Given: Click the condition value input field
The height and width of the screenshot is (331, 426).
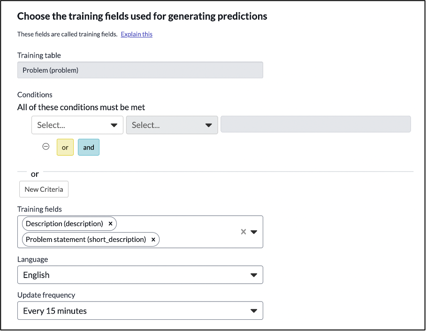Looking at the screenshot, I should 316,124.
